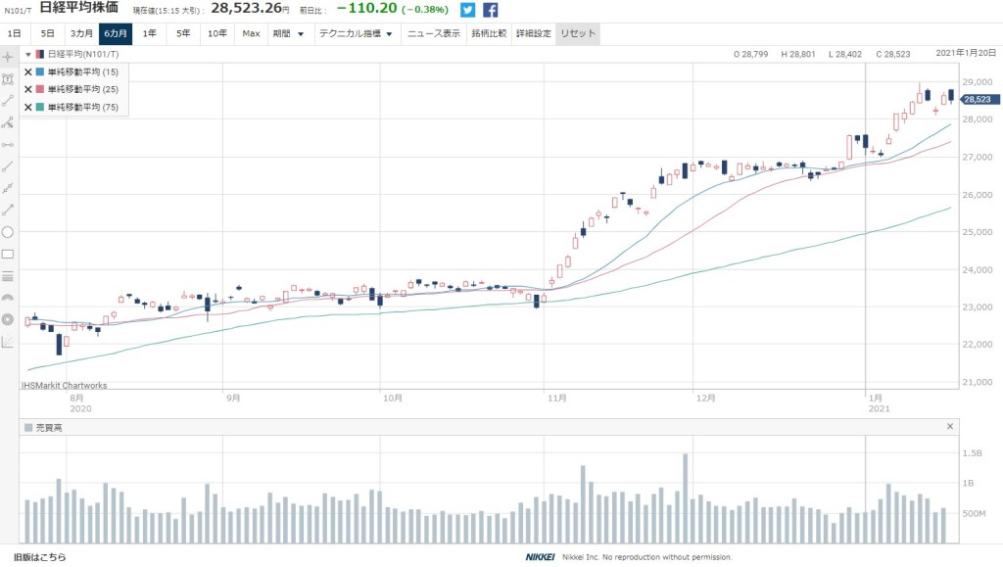The width and height of the screenshot is (1003, 567).
Task: Remove the 単純移動平均 (15) indicator
Action: click(27, 71)
